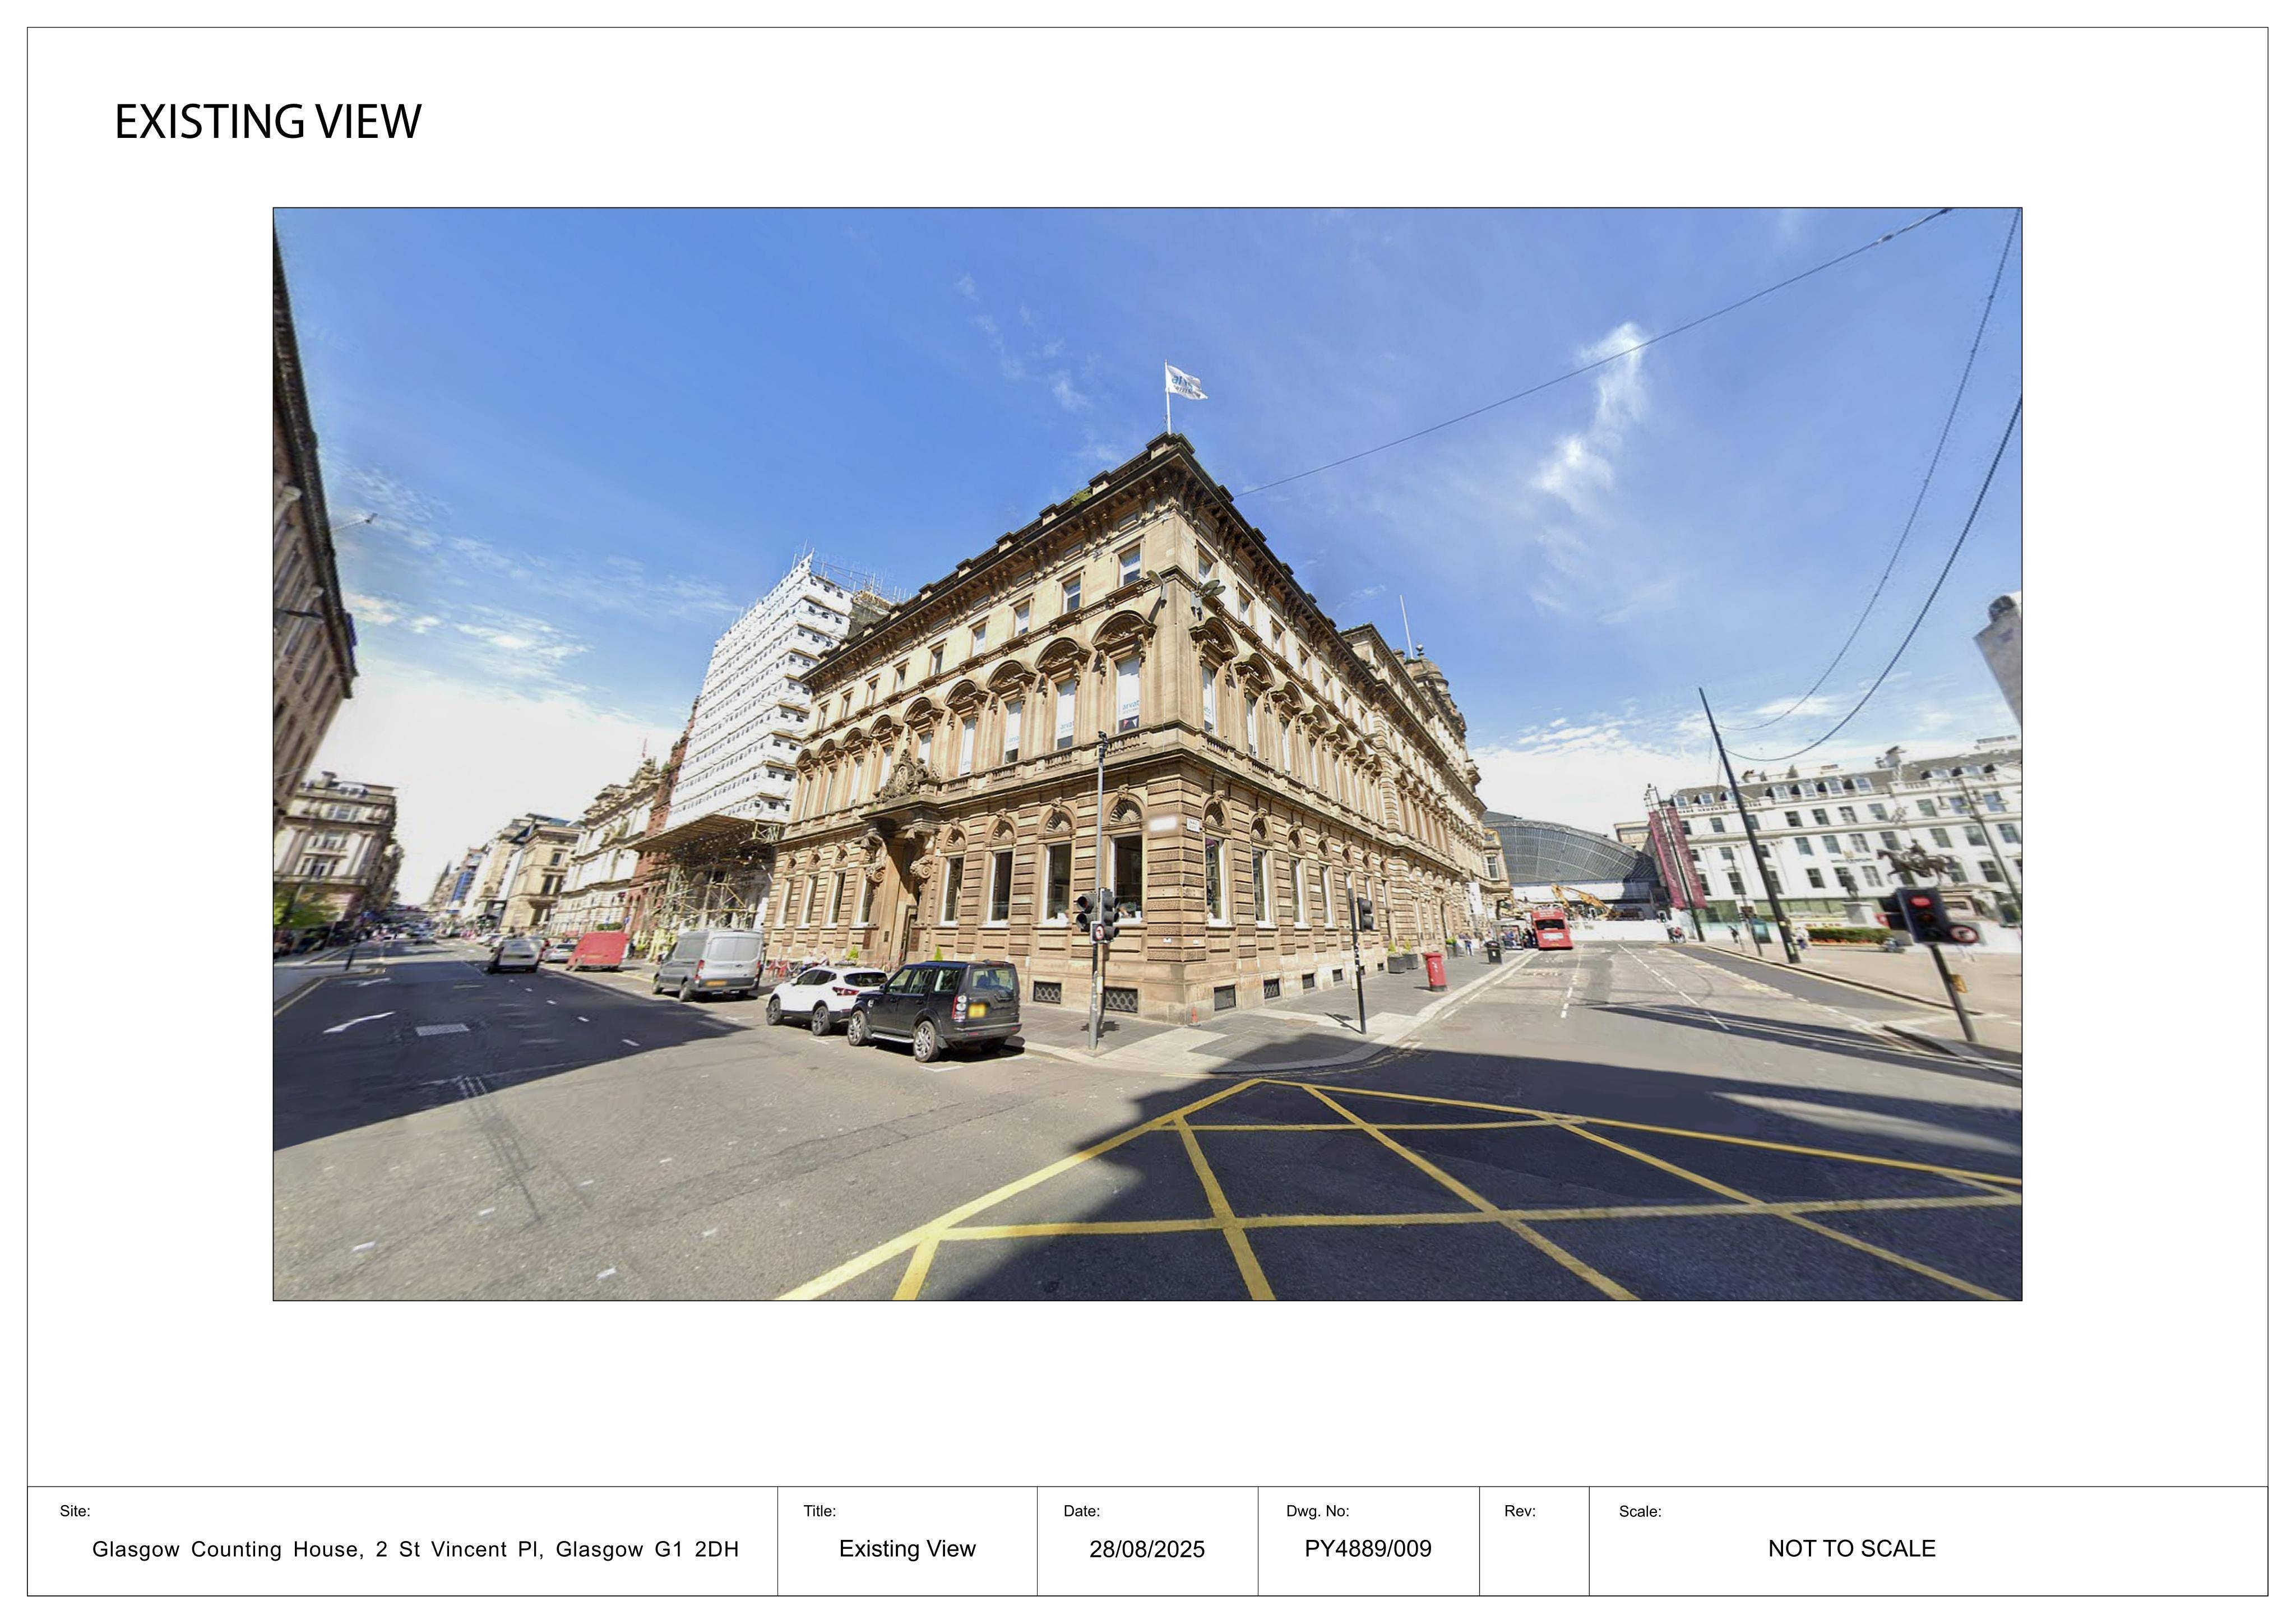The width and height of the screenshot is (2296, 1624).
Task: Click the 'Scale:' label
Action: click(x=1639, y=1511)
